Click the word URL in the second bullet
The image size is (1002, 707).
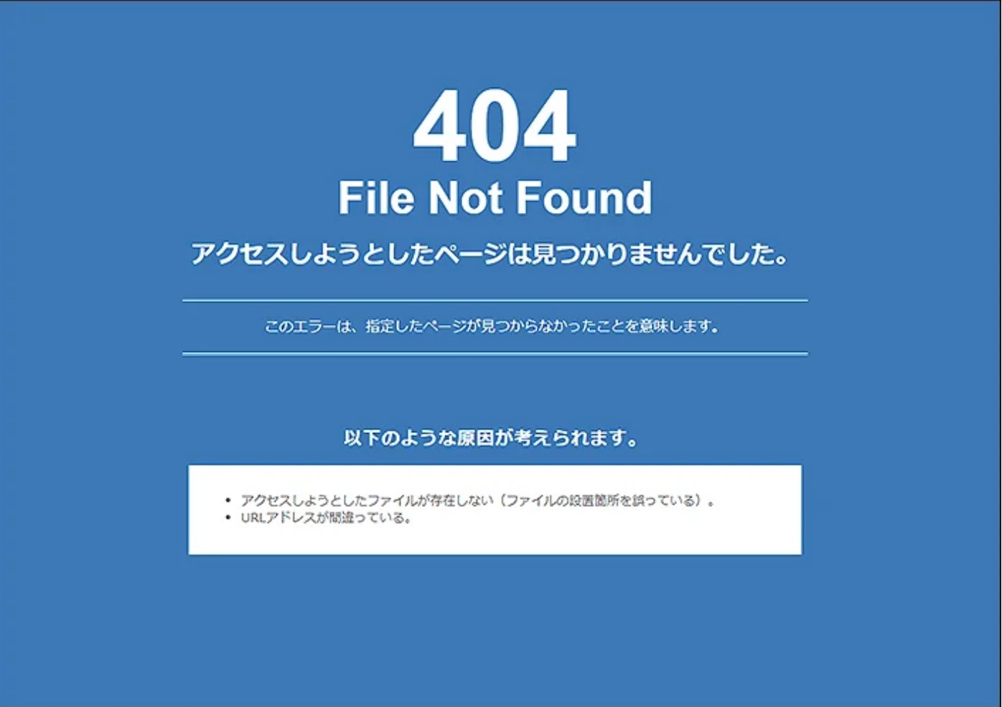(x=253, y=518)
